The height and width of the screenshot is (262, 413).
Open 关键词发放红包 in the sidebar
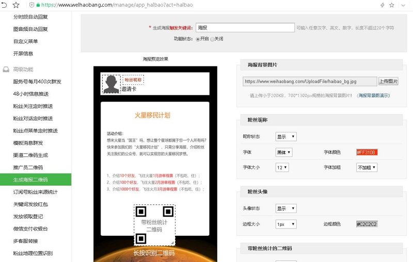(30, 204)
